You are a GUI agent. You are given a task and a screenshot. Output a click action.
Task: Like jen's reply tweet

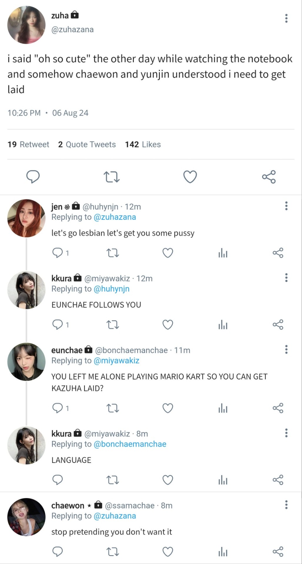pyautogui.click(x=168, y=253)
